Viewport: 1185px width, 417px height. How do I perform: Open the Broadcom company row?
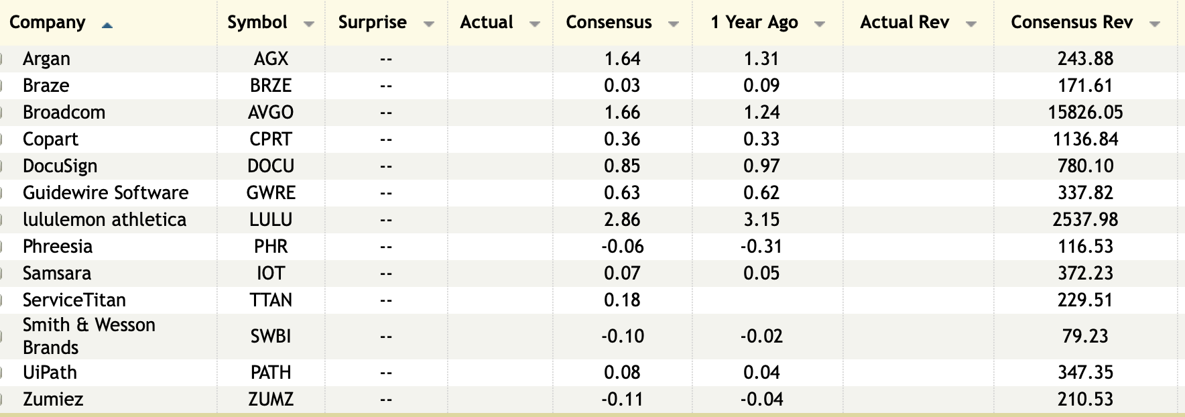64,112
